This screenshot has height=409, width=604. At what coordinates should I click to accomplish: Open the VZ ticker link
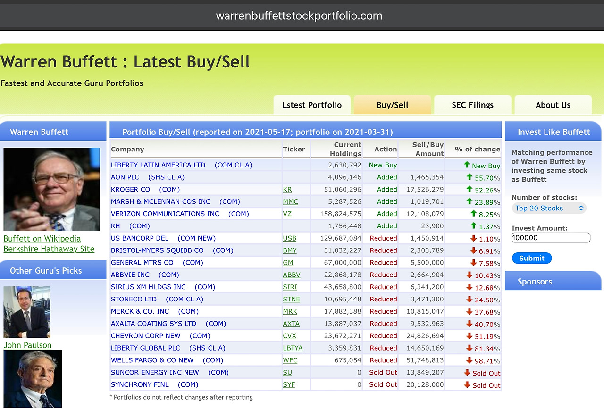[x=287, y=214]
